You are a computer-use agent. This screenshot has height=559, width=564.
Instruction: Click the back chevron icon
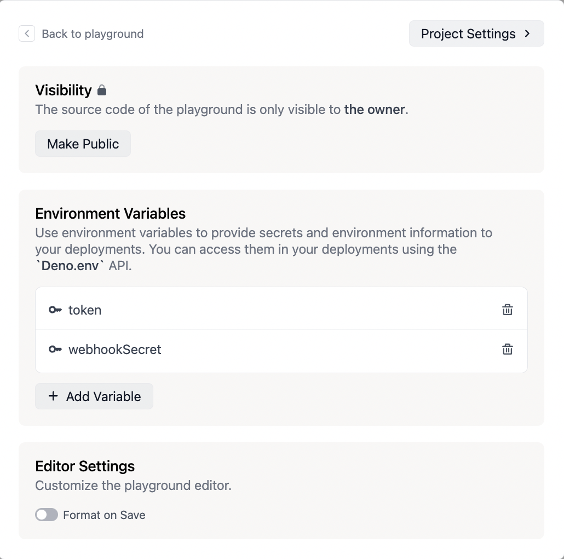(x=27, y=33)
